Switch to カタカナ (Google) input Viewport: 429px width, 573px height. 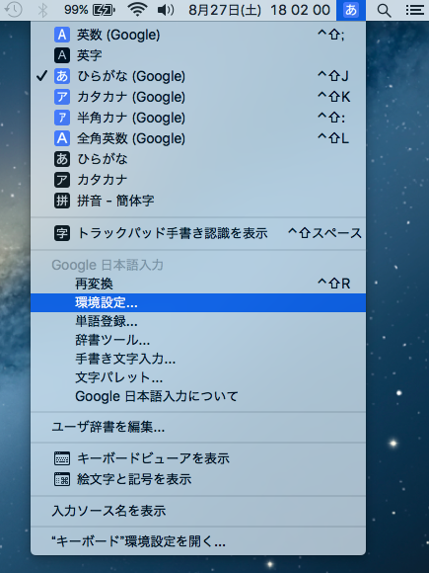point(198,97)
